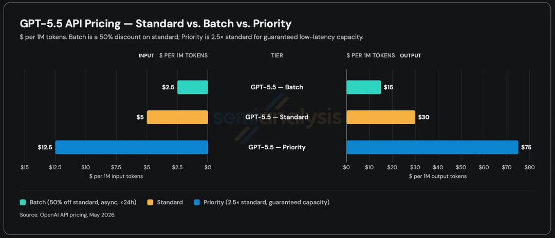Click the orange Standard legend swatch
Image resolution: width=555 pixels, height=238 pixels.
pyautogui.click(x=151, y=202)
